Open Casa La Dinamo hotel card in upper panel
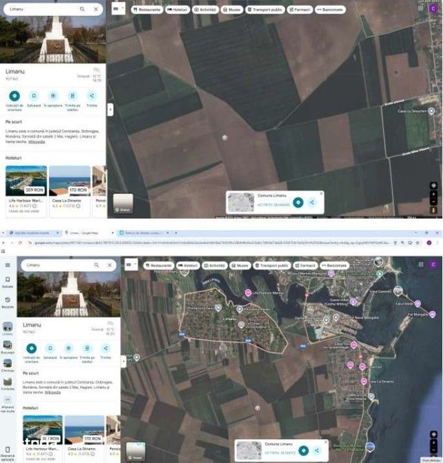The image size is (443, 463). 70,191
